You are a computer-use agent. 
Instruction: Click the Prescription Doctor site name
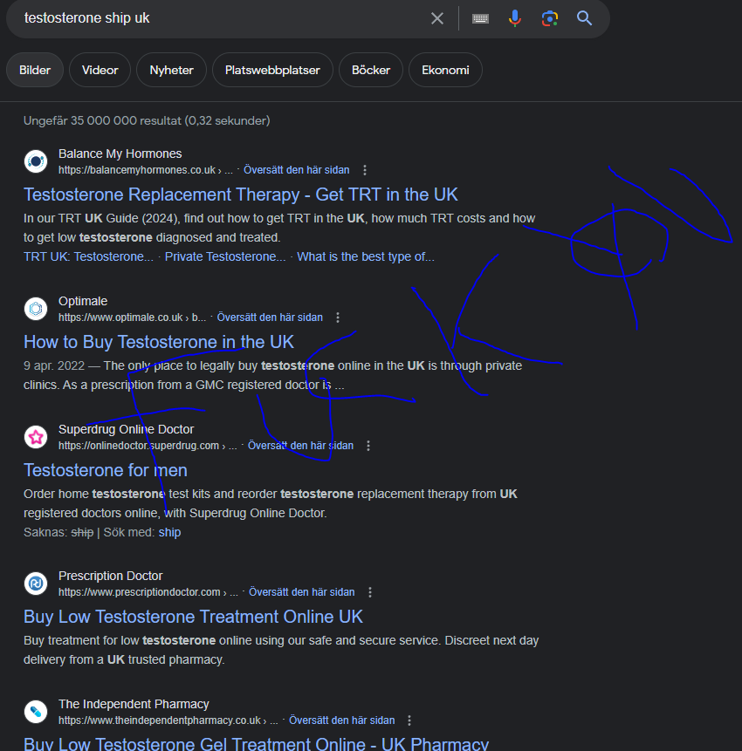[x=110, y=577]
